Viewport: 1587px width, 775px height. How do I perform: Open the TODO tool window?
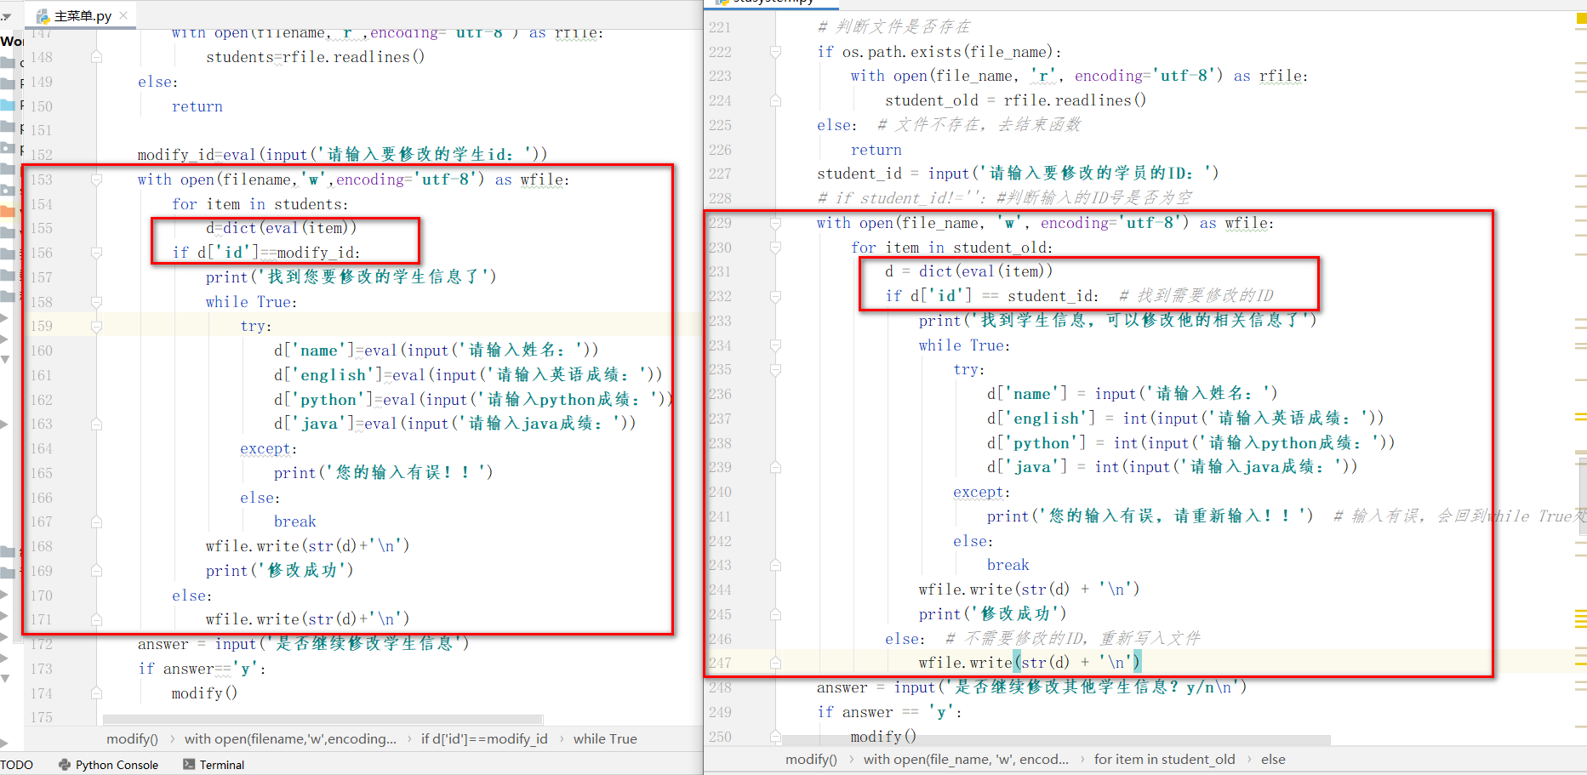16,765
